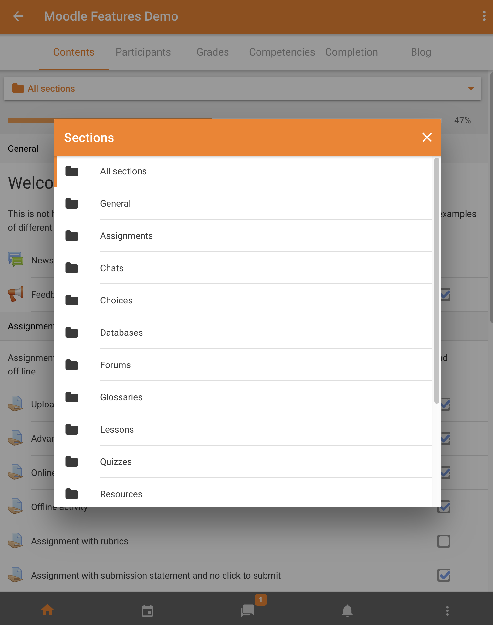493x625 pixels.
Task: Click the Databases folder icon
Action: (x=72, y=333)
